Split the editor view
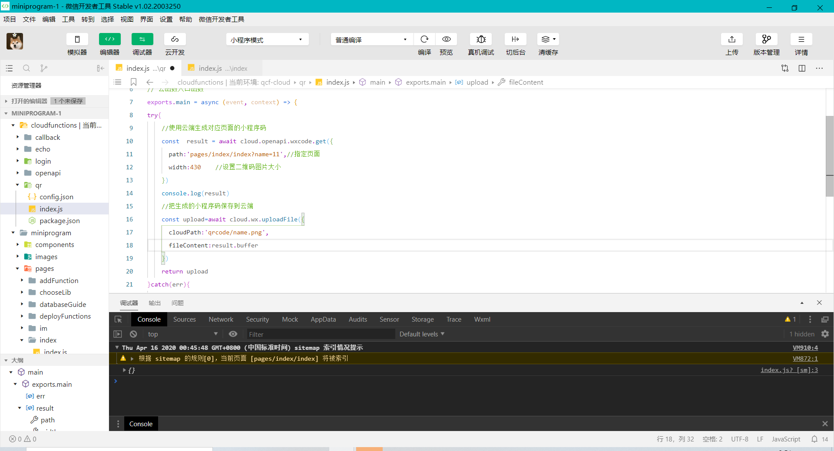Image resolution: width=834 pixels, height=451 pixels. click(802, 68)
